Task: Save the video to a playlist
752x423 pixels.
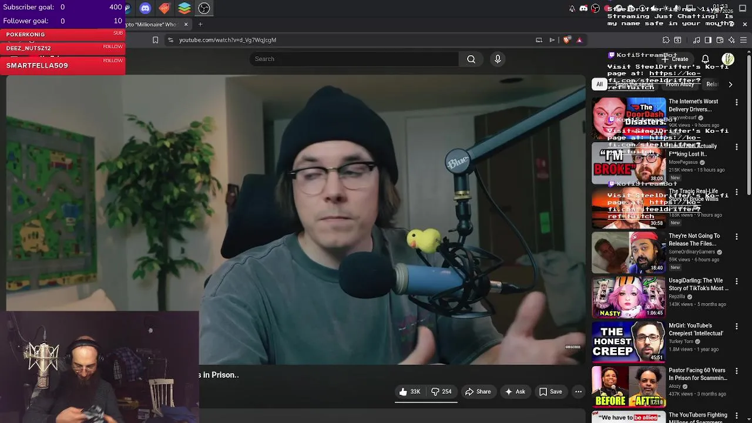Action: 550,392
